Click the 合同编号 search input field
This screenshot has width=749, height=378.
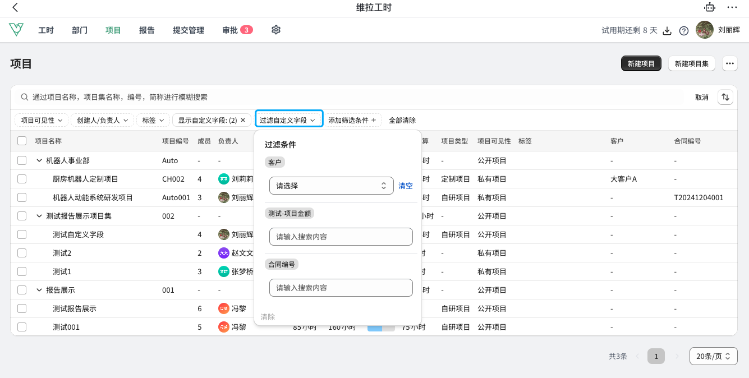(x=341, y=288)
